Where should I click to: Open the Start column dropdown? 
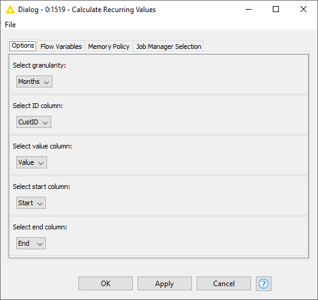(31, 203)
